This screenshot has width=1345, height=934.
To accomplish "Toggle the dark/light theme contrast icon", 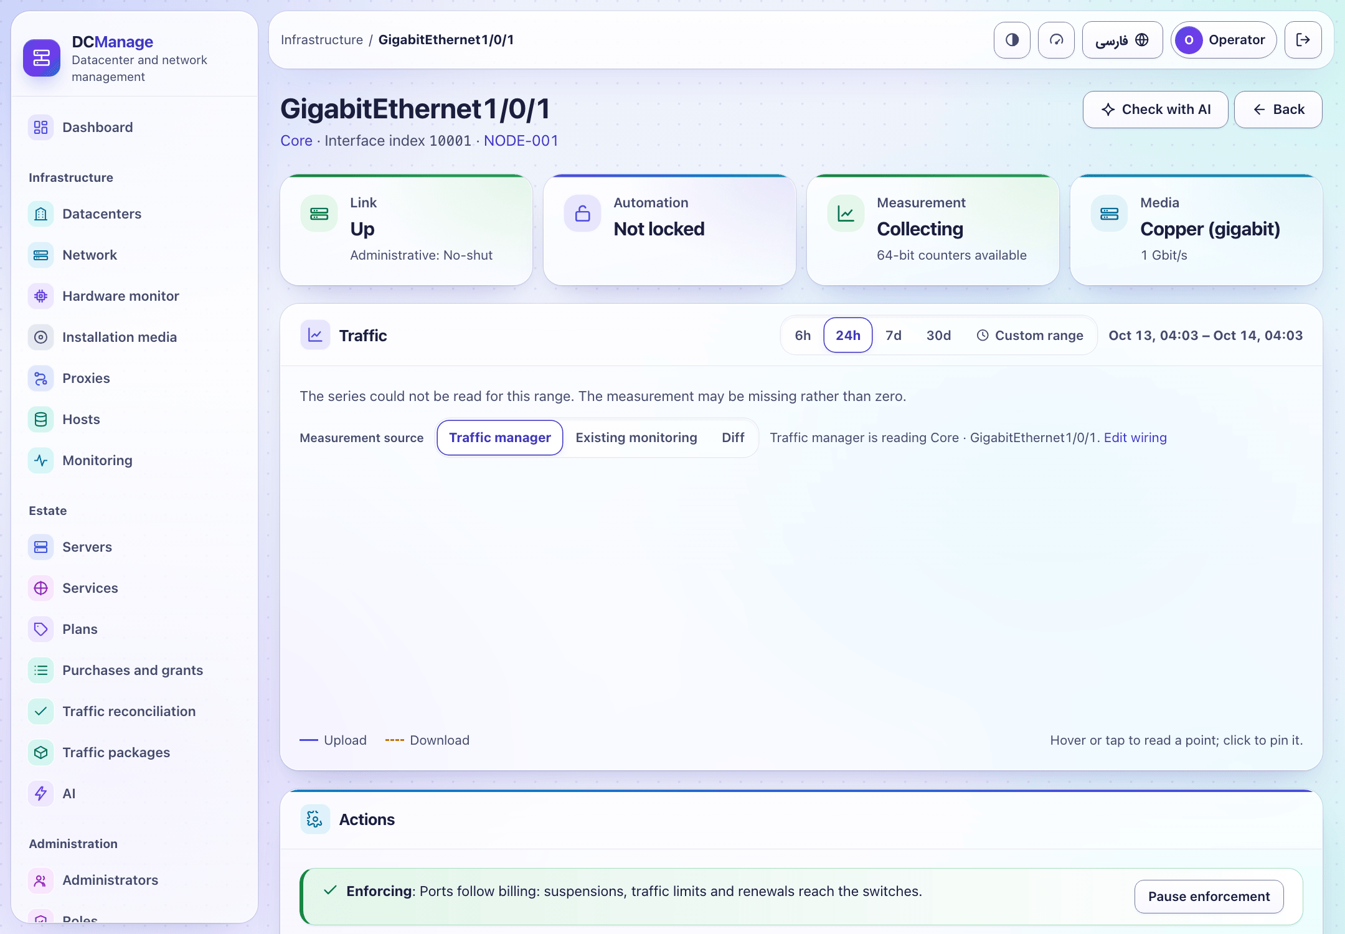I will click(x=1012, y=40).
